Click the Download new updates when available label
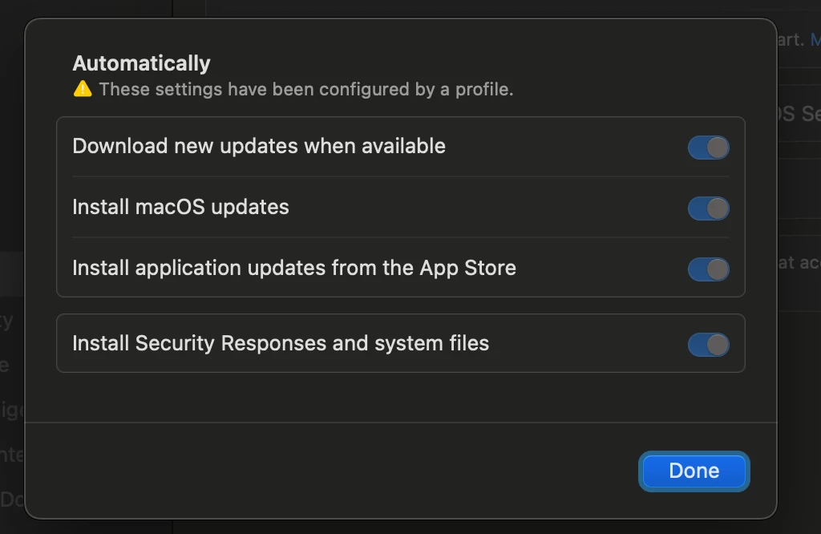The image size is (821, 534). [x=259, y=146]
